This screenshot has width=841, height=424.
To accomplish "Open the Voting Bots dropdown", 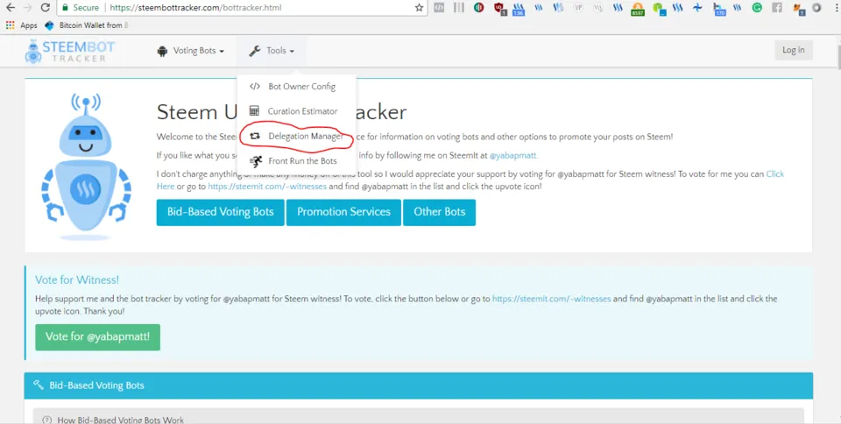I will (x=190, y=51).
